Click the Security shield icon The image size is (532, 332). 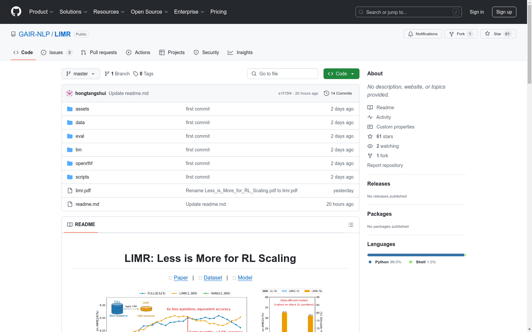196,52
